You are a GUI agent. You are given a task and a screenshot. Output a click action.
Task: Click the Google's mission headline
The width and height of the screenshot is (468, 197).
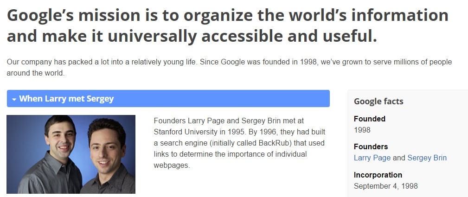(227, 25)
